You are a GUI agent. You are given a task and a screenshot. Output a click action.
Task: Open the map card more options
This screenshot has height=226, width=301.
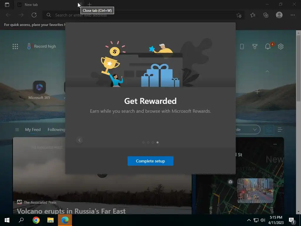point(275,144)
